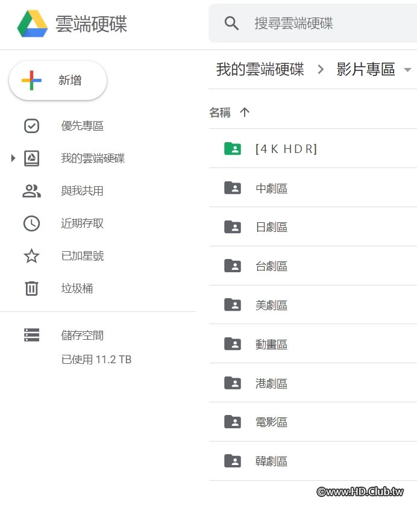Click the 已加星號 star icon
This screenshot has height=512, width=417.
tap(31, 256)
